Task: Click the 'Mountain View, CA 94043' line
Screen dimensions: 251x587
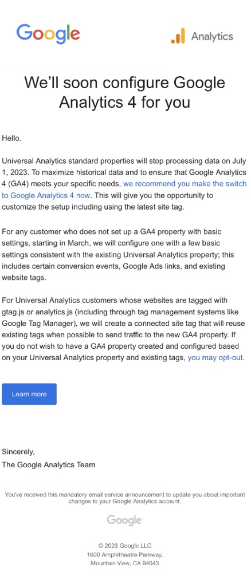Action: [125, 563]
